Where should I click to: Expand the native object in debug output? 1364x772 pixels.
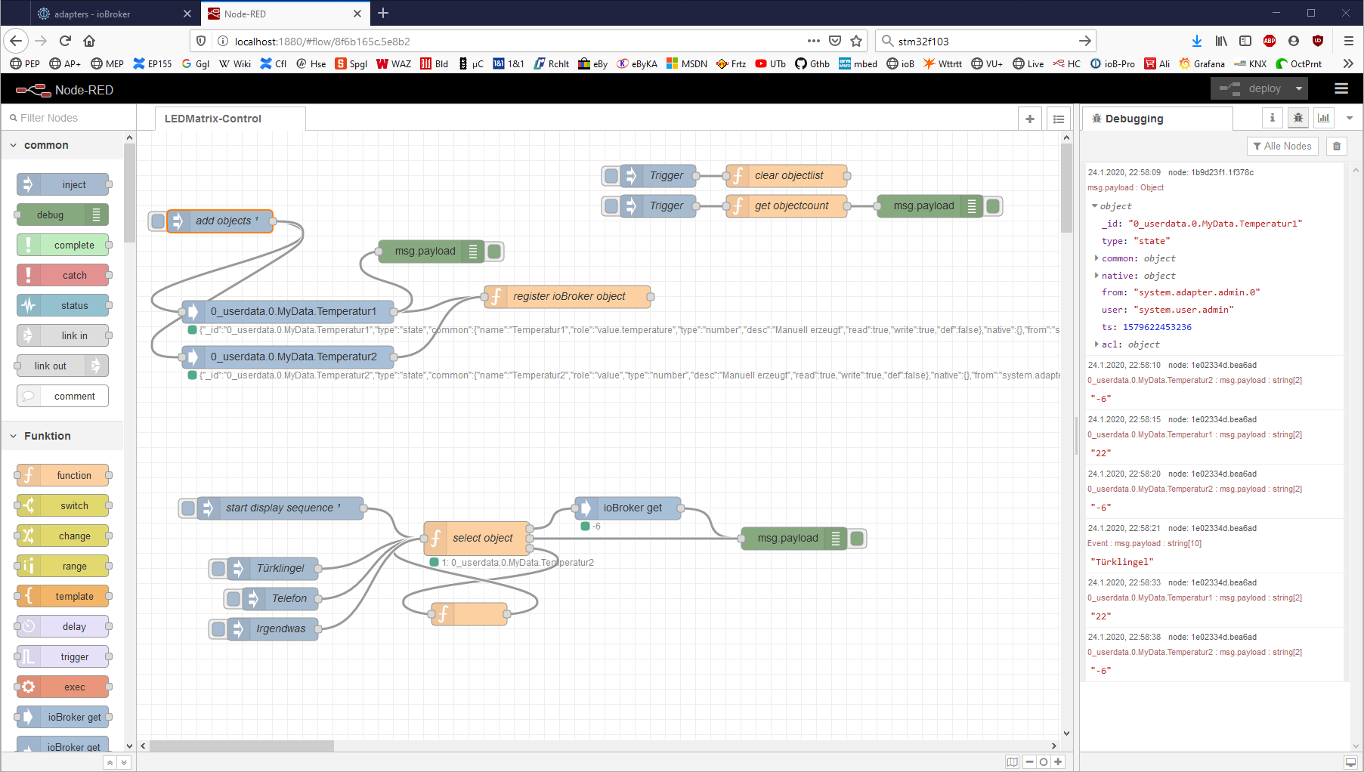tap(1096, 276)
